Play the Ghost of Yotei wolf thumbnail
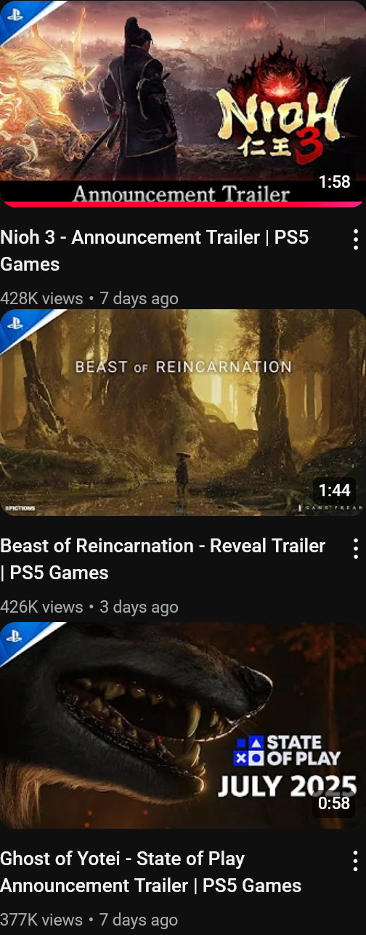Viewport: 366px width, 935px height. pos(183,725)
